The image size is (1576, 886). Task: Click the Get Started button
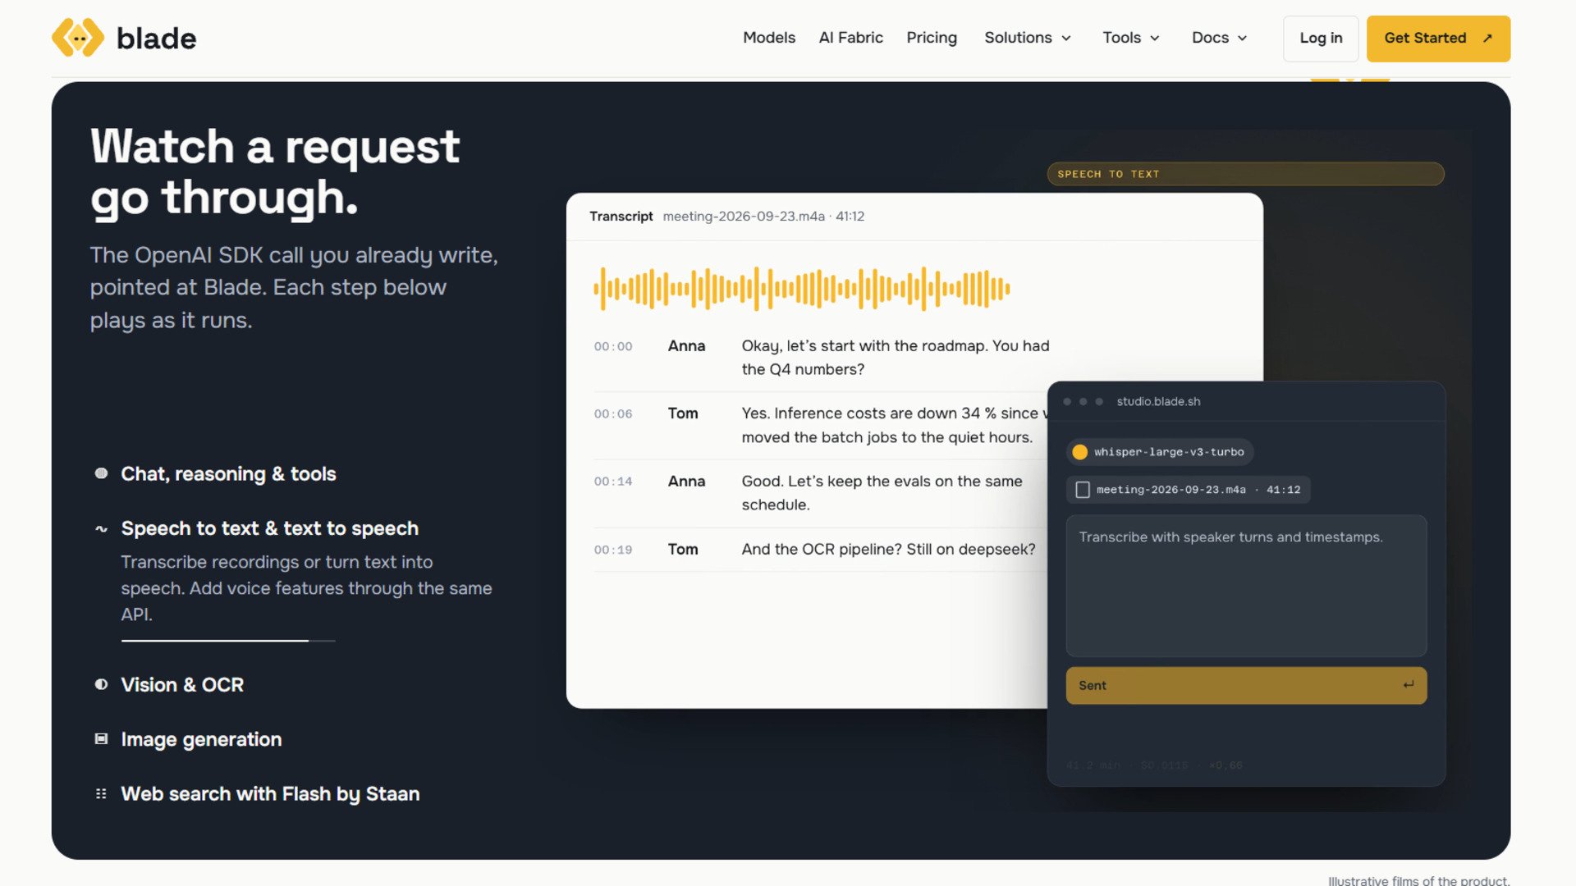pos(1438,39)
